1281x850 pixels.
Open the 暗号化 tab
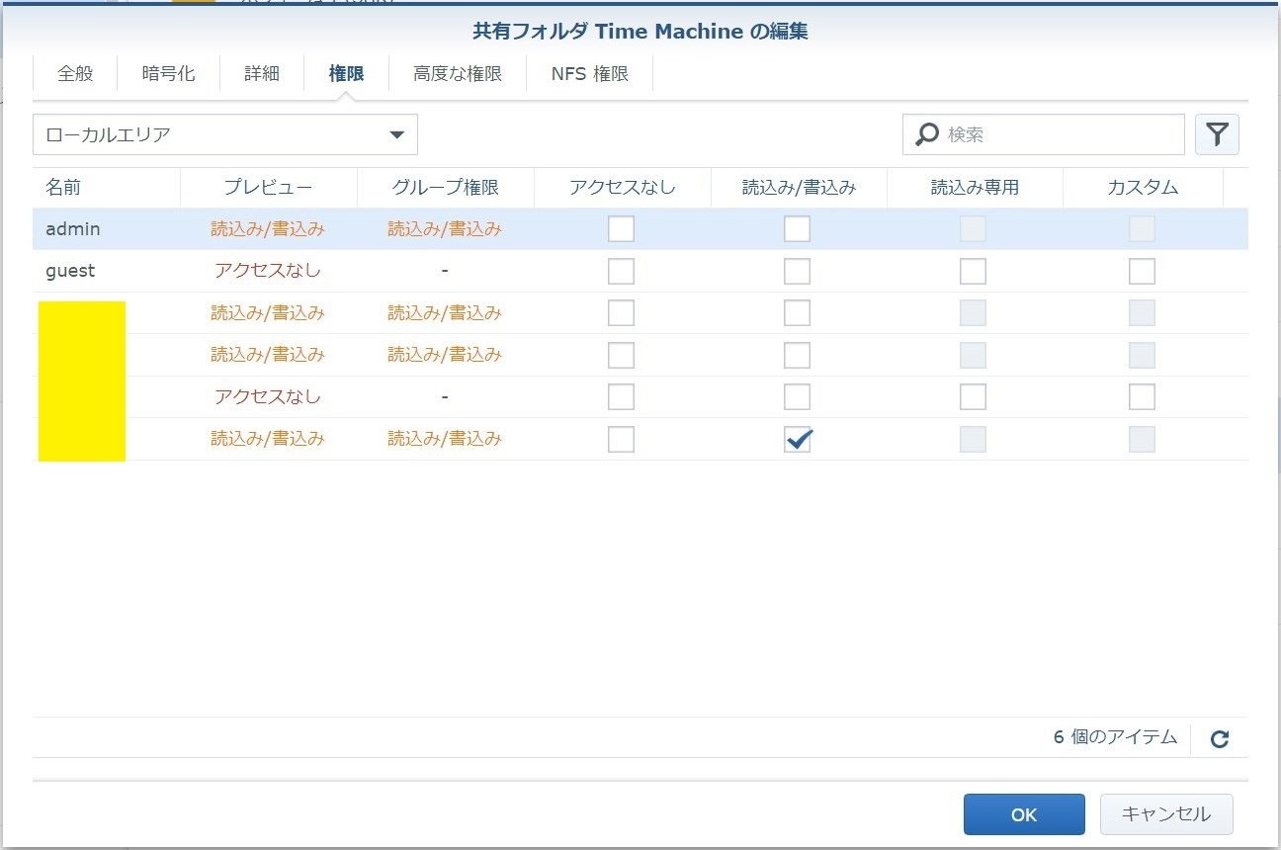coord(167,74)
